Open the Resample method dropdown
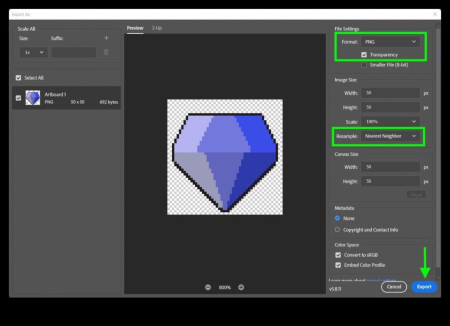This screenshot has width=450, height=326. [390, 136]
